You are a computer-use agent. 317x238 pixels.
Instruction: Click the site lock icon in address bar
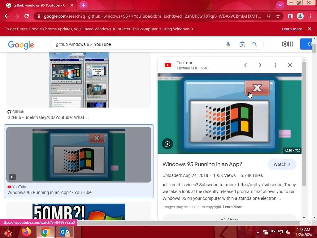tap(39, 16)
